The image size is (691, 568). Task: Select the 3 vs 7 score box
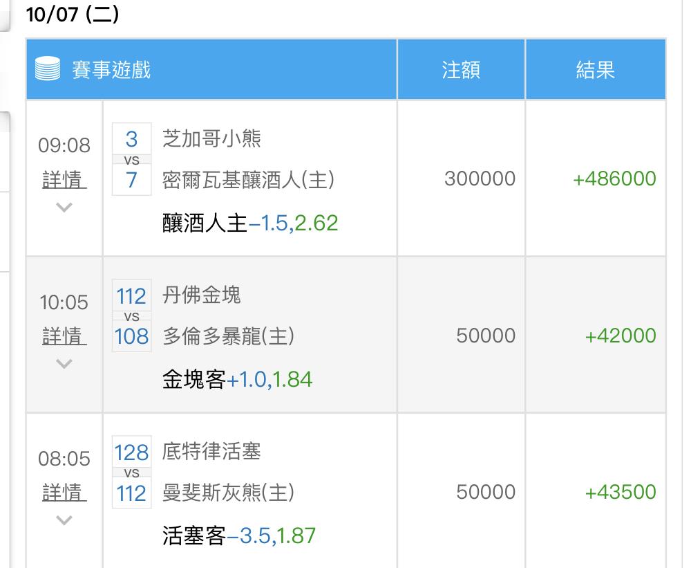click(x=131, y=160)
